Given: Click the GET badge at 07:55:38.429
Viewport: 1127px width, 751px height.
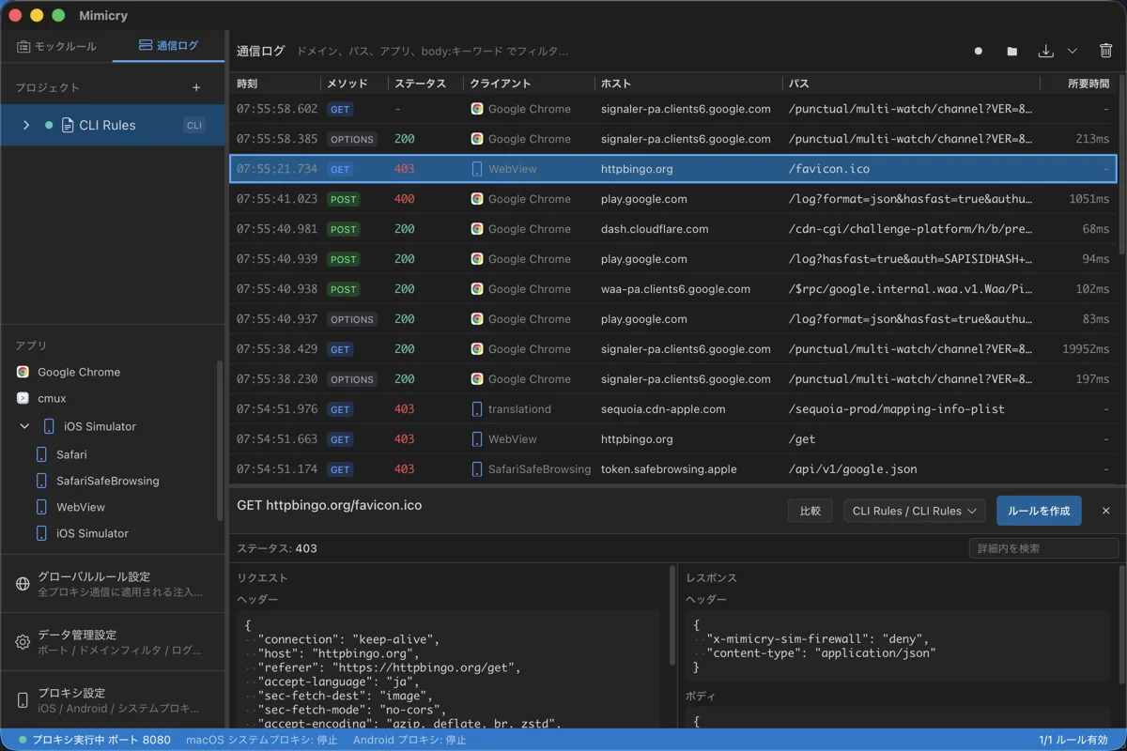Looking at the screenshot, I should coord(340,349).
